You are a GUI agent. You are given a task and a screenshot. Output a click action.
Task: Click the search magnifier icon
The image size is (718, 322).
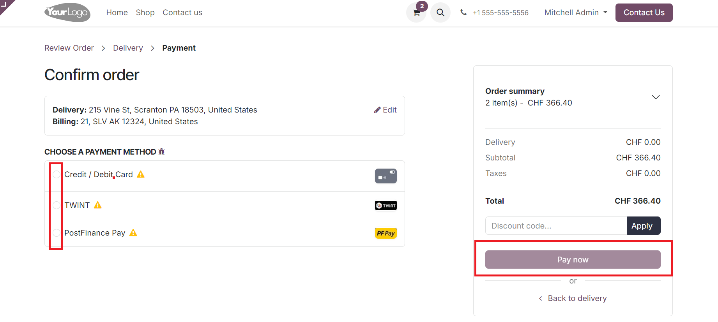point(440,12)
